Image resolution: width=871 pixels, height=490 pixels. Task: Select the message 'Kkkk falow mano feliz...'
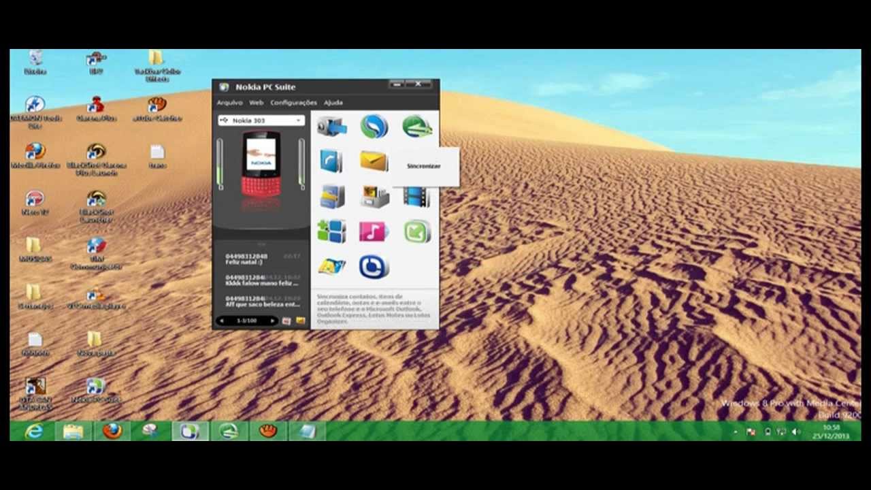[263, 280]
